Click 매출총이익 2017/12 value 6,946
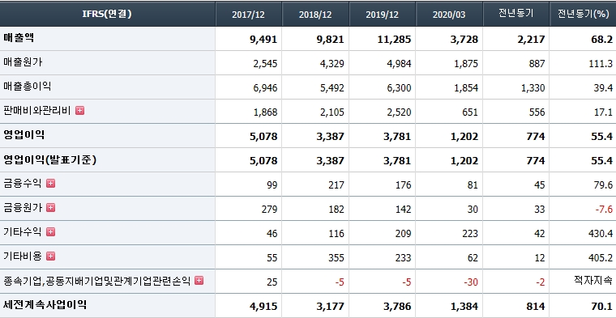The height and width of the screenshot is (318, 616). click(x=265, y=88)
